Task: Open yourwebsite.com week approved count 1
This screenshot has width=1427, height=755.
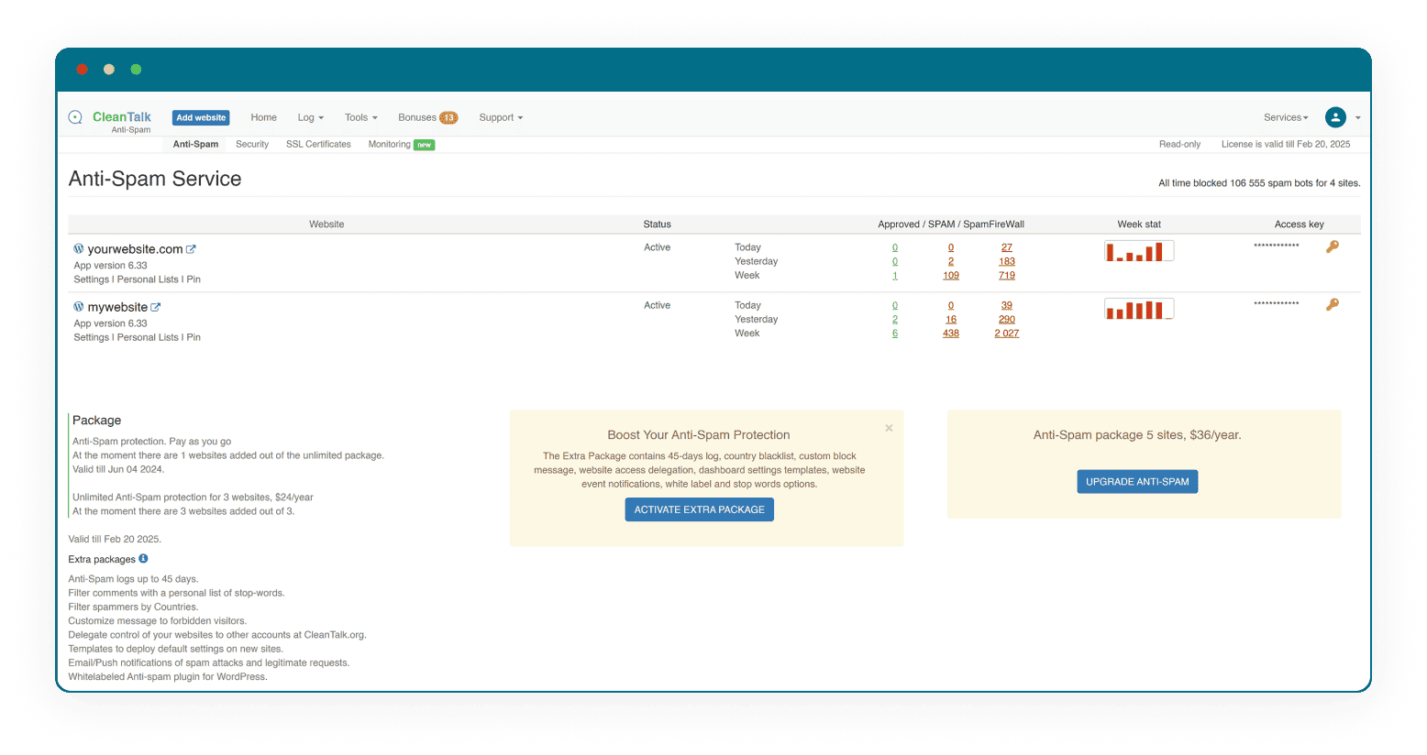Action: [895, 275]
